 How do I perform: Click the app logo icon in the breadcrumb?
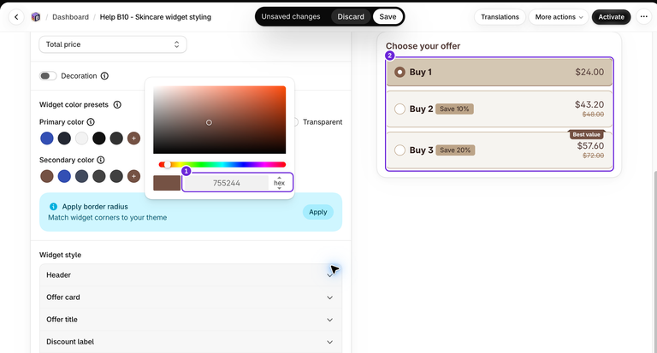[36, 17]
